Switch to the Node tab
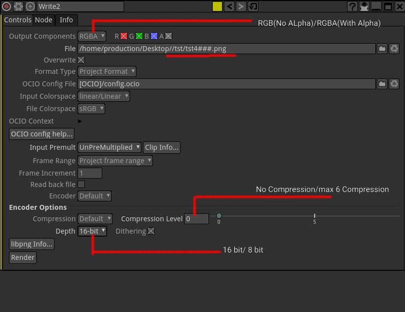This screenshot has width=405, height=312. coord(43,20)
